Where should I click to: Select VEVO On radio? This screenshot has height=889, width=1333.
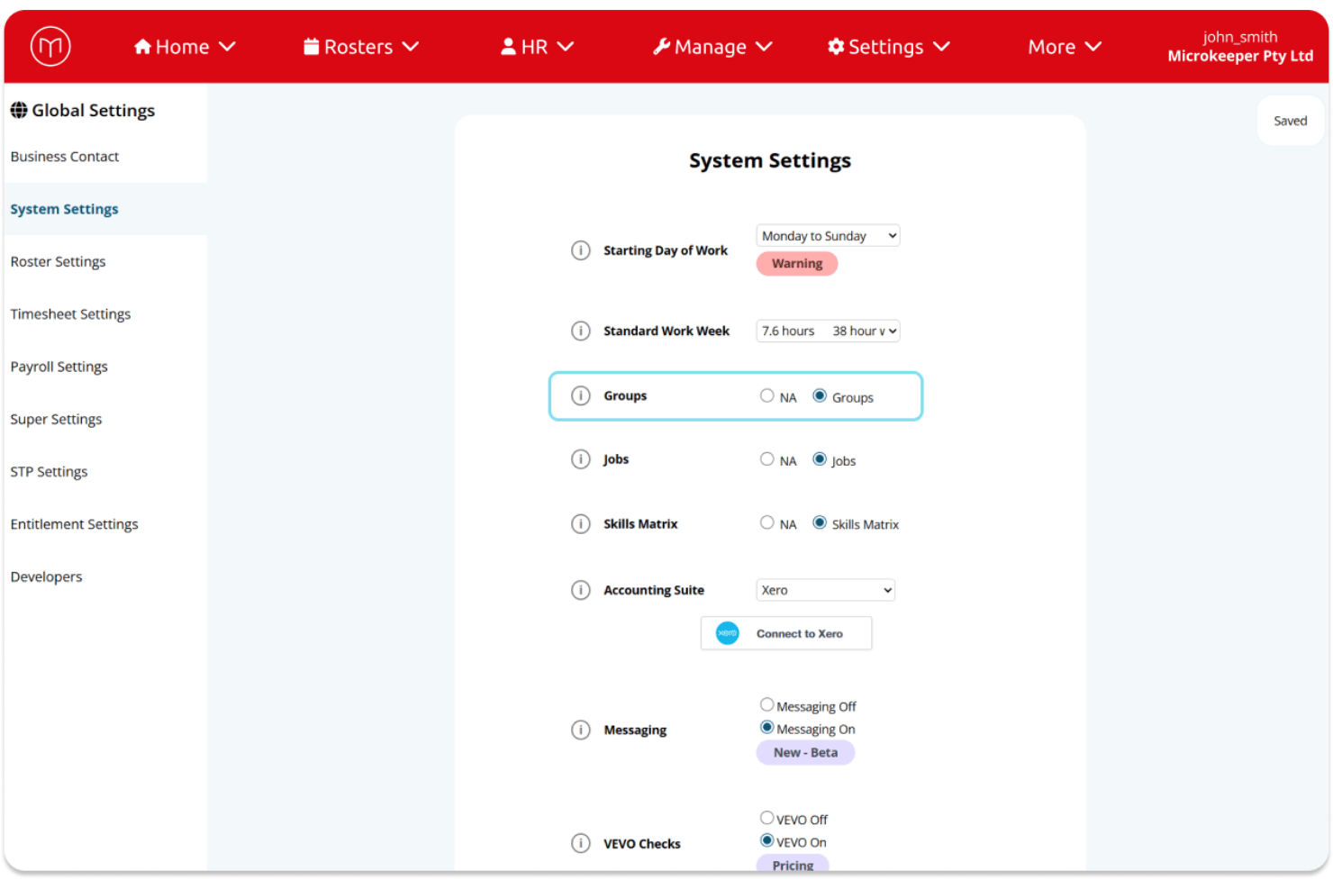coord(766,840)
